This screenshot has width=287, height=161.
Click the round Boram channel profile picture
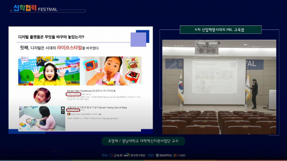click(42, 95)
